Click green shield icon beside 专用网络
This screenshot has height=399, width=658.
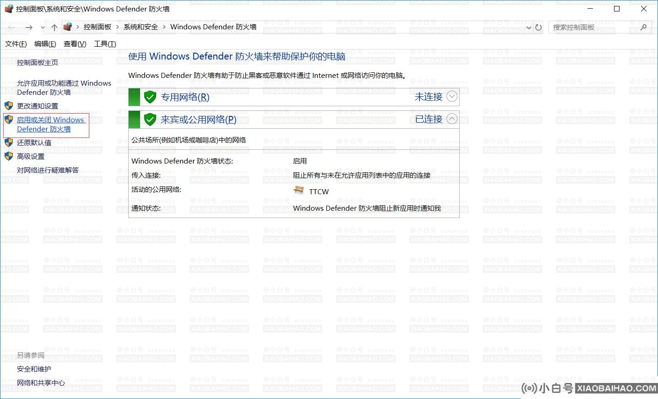click(150, 97)
